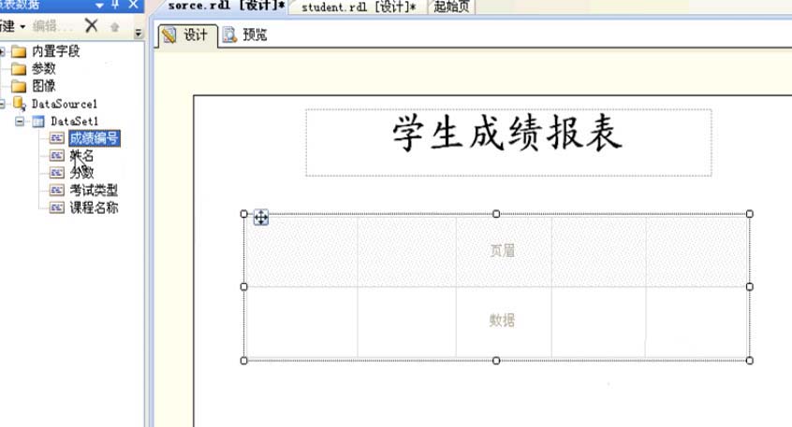
Task: Click the table's bottom-left corner handle
Action: 244,361
